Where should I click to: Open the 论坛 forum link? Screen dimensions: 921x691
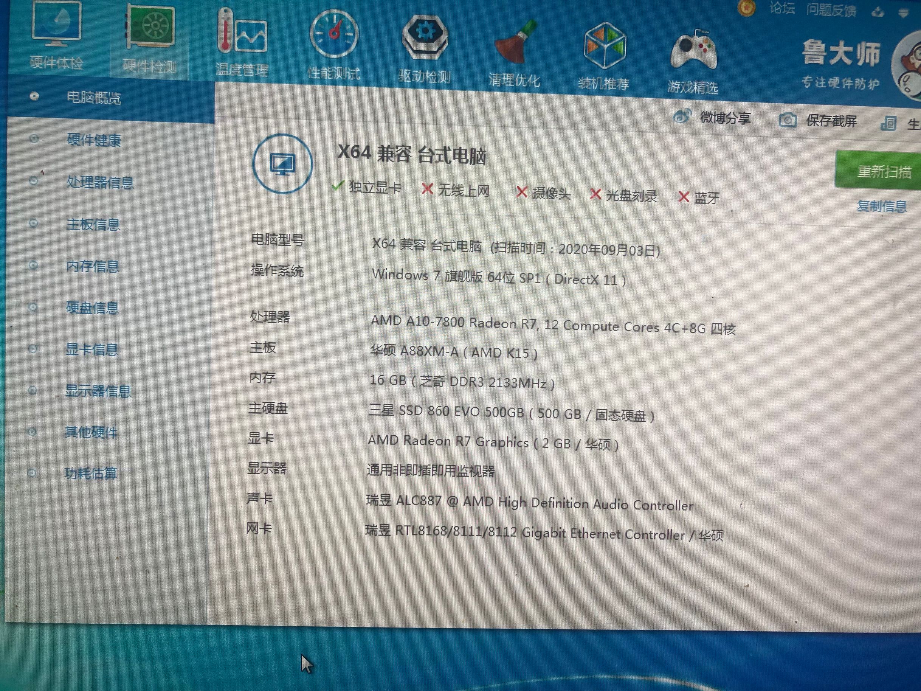coord(781,8)
